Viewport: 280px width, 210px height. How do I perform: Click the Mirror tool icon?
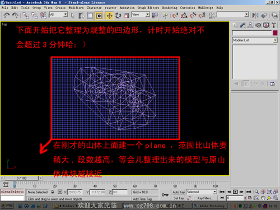pyautogui.click(x=255, y=16)
